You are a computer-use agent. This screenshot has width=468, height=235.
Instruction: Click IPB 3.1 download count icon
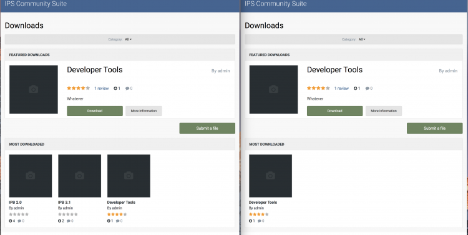click(59, 221)
